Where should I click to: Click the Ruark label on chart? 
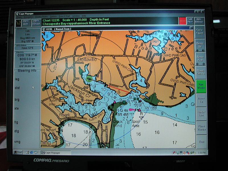coord(65,115)
